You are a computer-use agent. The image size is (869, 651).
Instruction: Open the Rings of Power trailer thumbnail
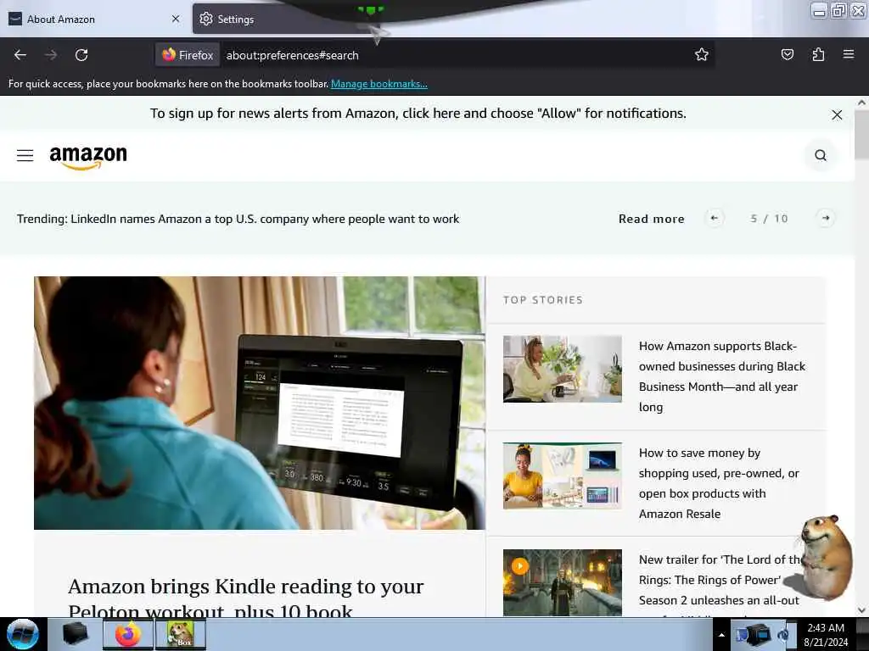562,582
